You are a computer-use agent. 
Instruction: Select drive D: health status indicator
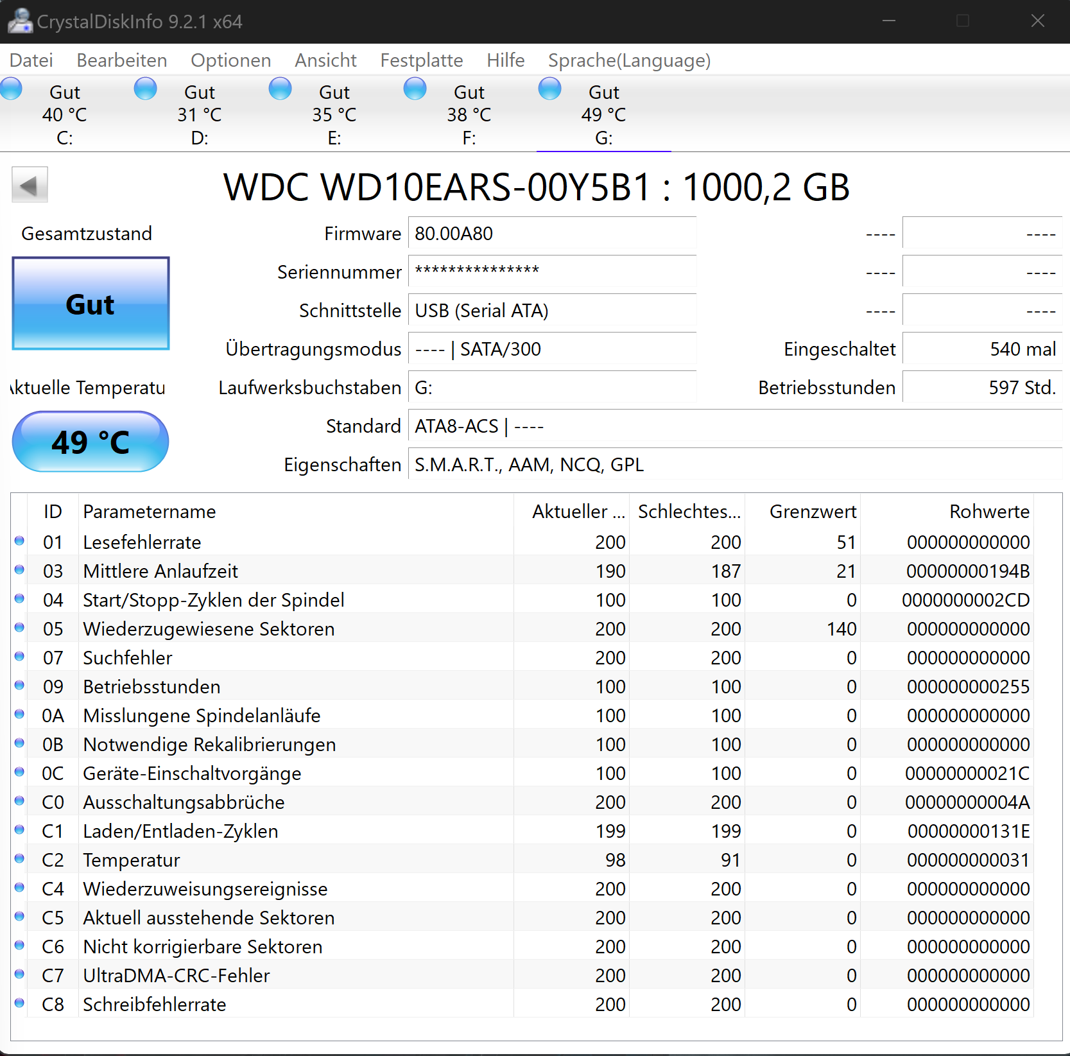click(146, 89)
